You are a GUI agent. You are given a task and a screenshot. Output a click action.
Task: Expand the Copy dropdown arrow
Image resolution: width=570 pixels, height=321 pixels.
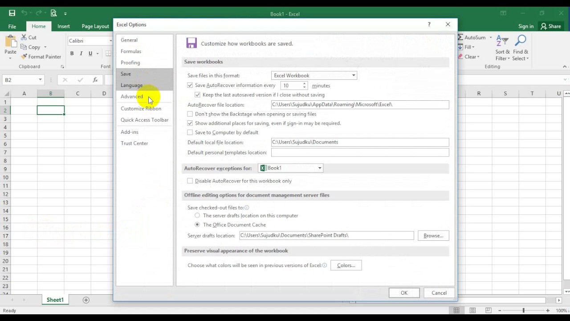[x=45, y=47]
